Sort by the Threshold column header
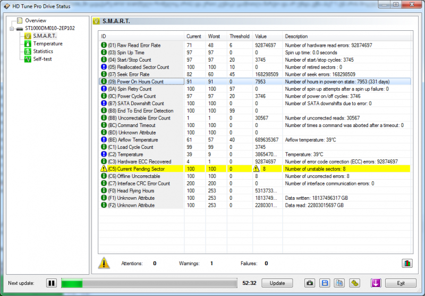Image resolution: width=425 pixels, height=296 pixels. [239, 36]
